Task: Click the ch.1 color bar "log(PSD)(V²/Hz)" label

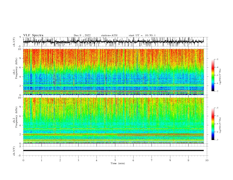Action: click(220, 77)
